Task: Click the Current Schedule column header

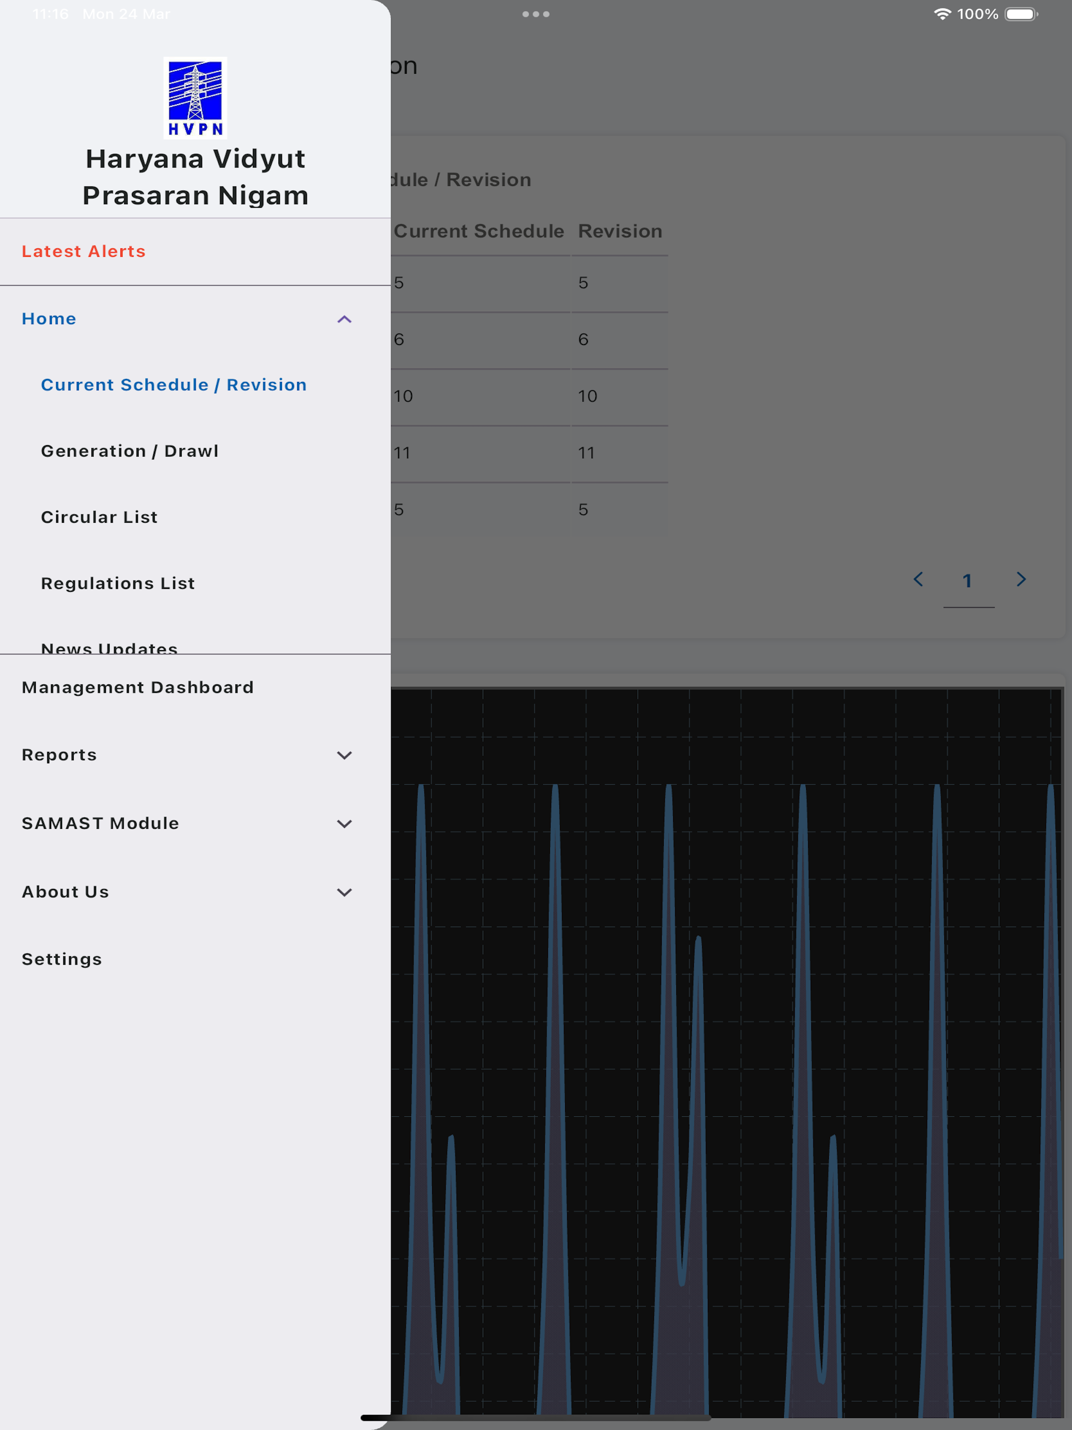Action: coord(479,231)
